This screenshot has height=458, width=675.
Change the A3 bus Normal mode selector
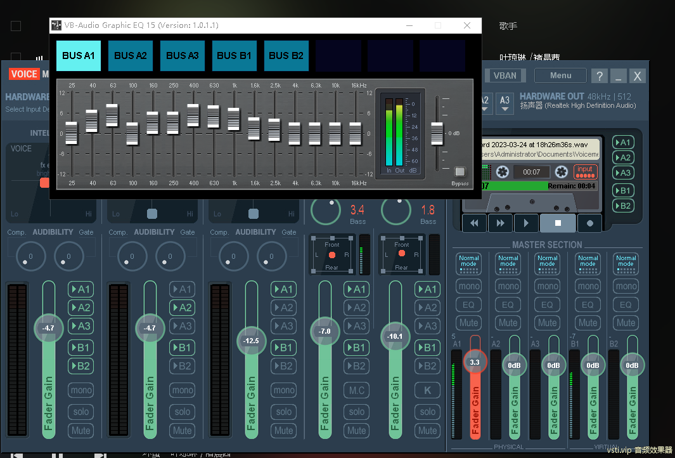tap(547, 263)
